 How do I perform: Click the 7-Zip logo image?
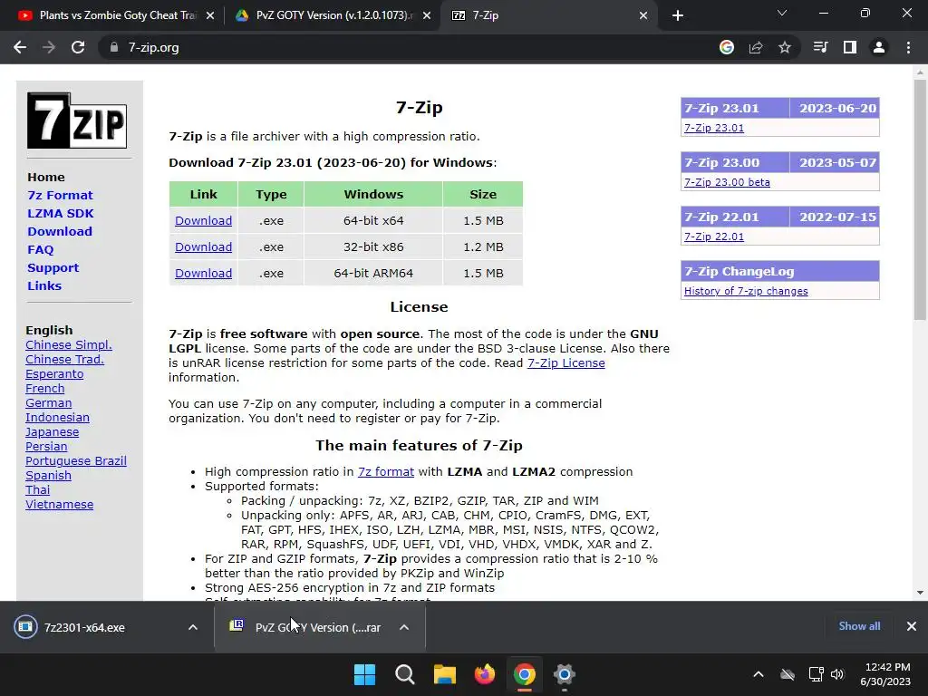77,121
